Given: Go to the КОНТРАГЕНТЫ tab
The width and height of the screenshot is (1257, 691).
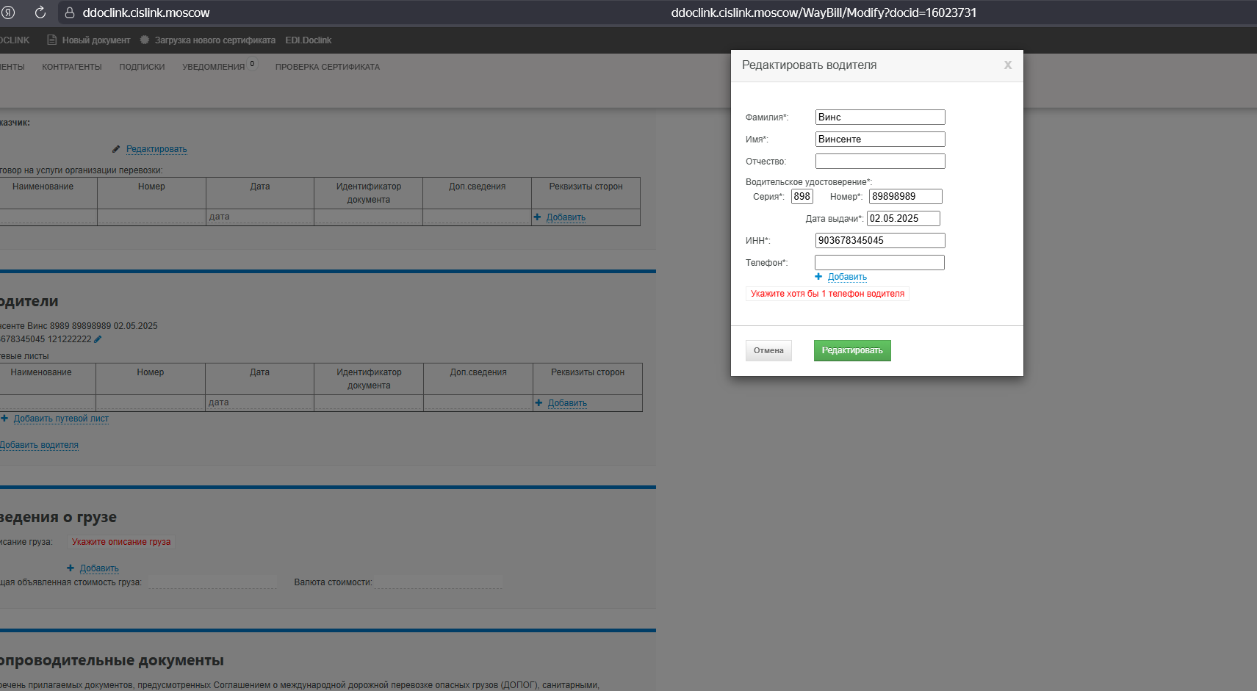Looking at the screenshot, I should click(72, 67).
